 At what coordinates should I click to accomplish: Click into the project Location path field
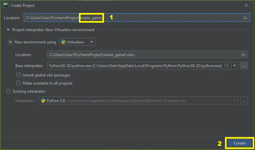(163, 18)
